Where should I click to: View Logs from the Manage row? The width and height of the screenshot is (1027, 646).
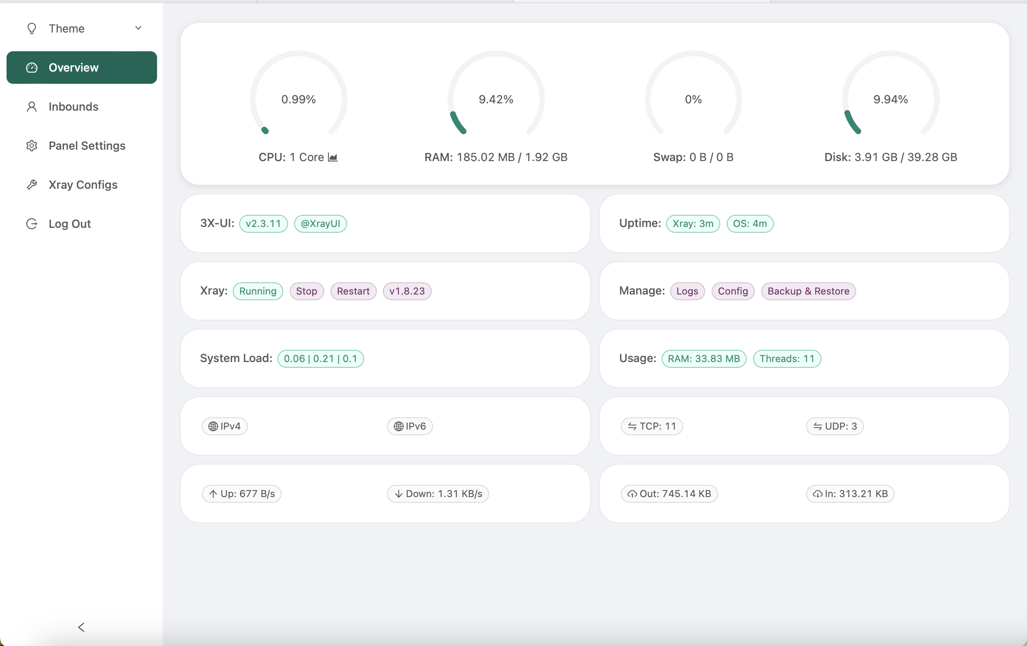(x=687, y=291)
